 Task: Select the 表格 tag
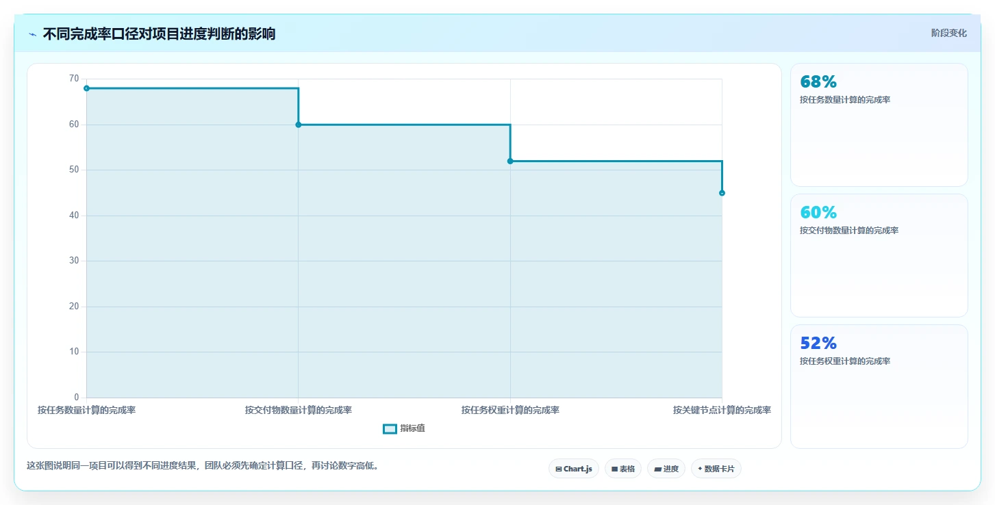point(623,469)
